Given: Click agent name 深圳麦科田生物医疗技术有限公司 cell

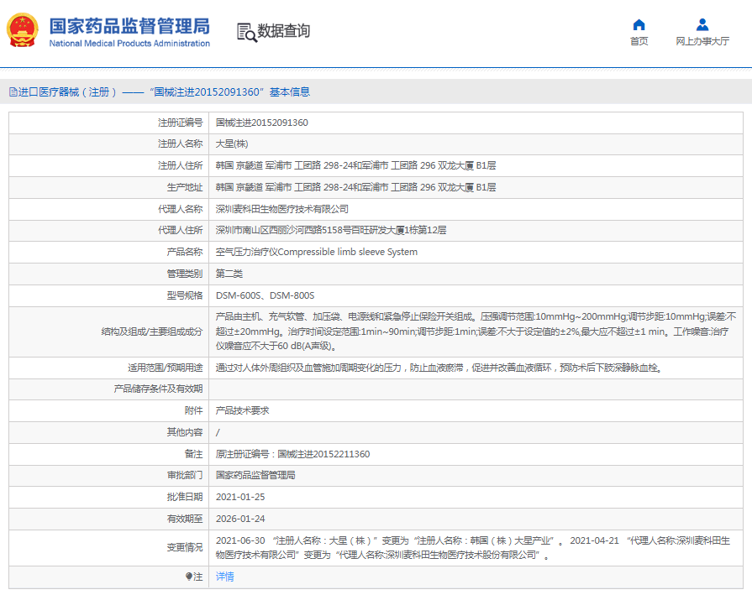Looking at the screenshot, I should (x=281, y=209).
